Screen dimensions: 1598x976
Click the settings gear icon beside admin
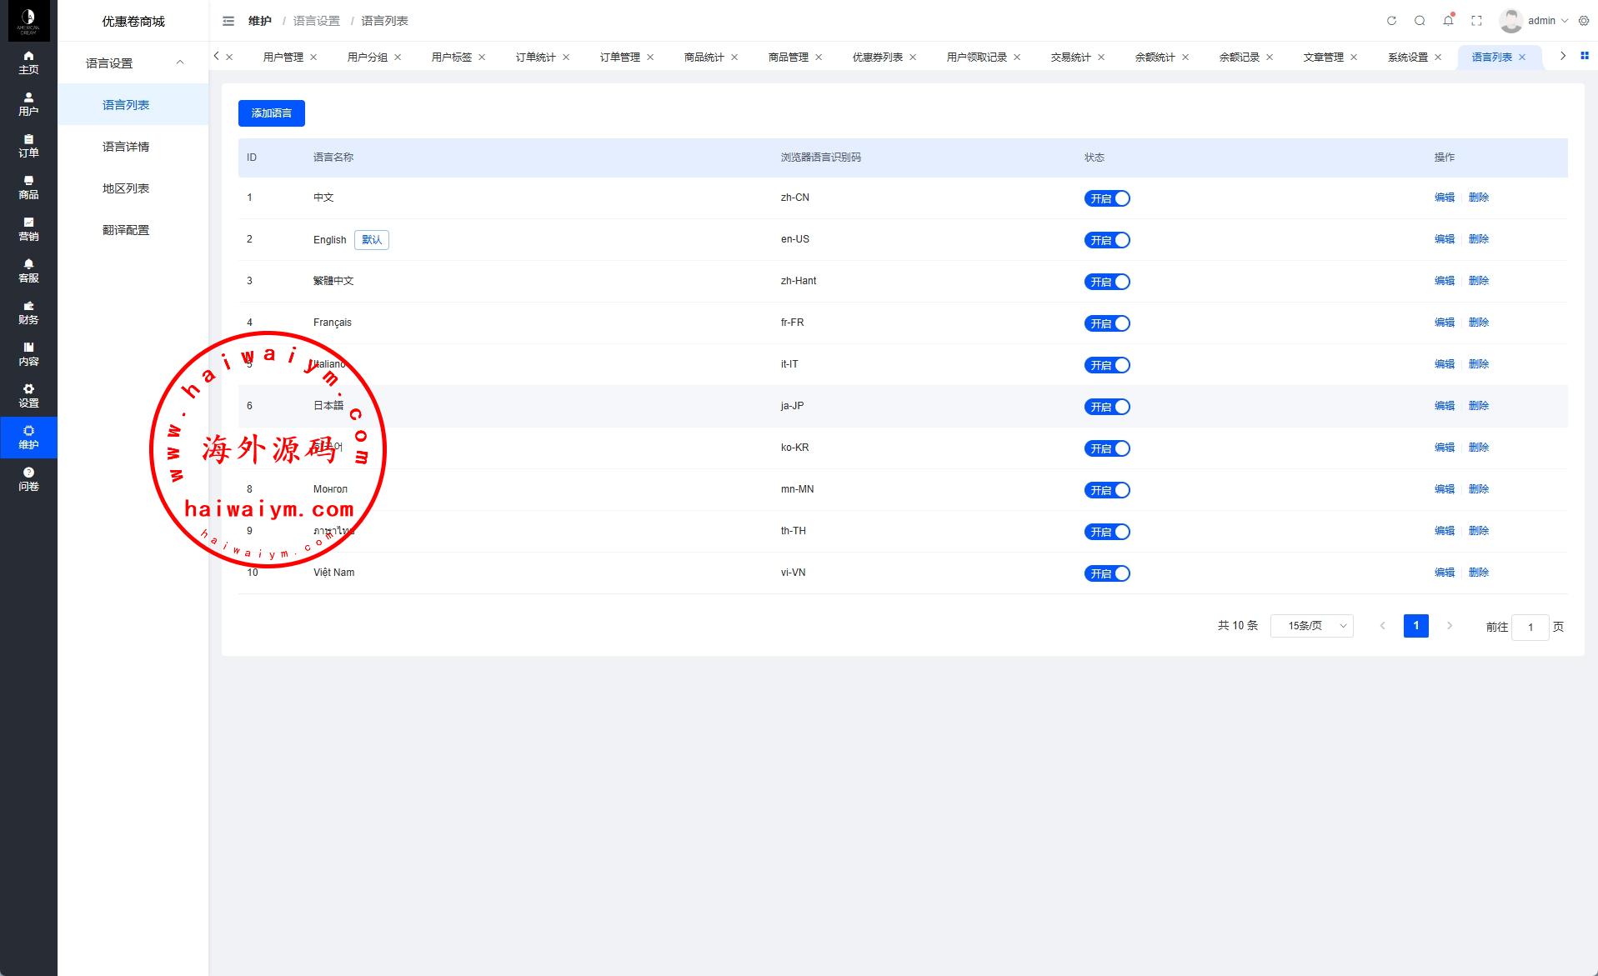click(x=1584, y=21)
